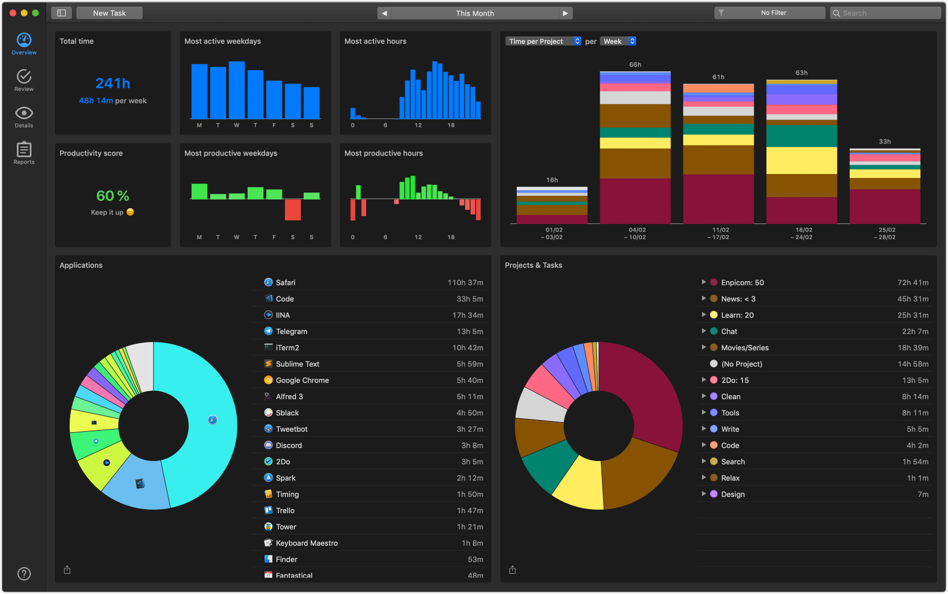This screenshot has height=594, width=948.
Task: Open the Details eye icon in sidebar
Action: tap(24, 113)
